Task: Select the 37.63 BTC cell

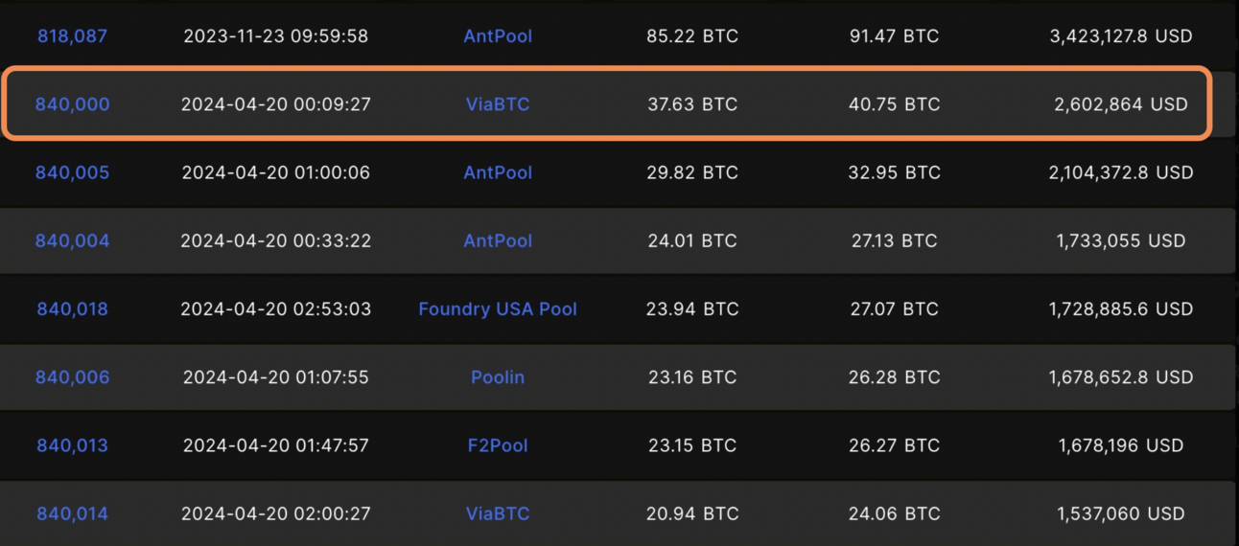Action: 692,104
